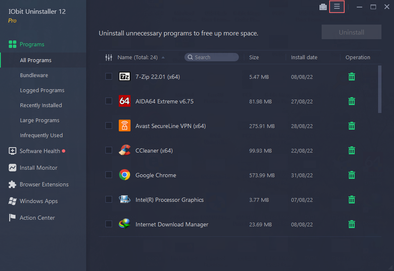Click the Uninstall button
Viewport: 394px width, 271px height.
[x=351, y=32]
